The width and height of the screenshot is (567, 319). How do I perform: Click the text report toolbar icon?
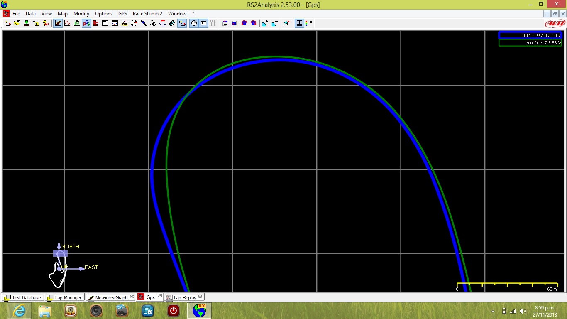(105, 23)
